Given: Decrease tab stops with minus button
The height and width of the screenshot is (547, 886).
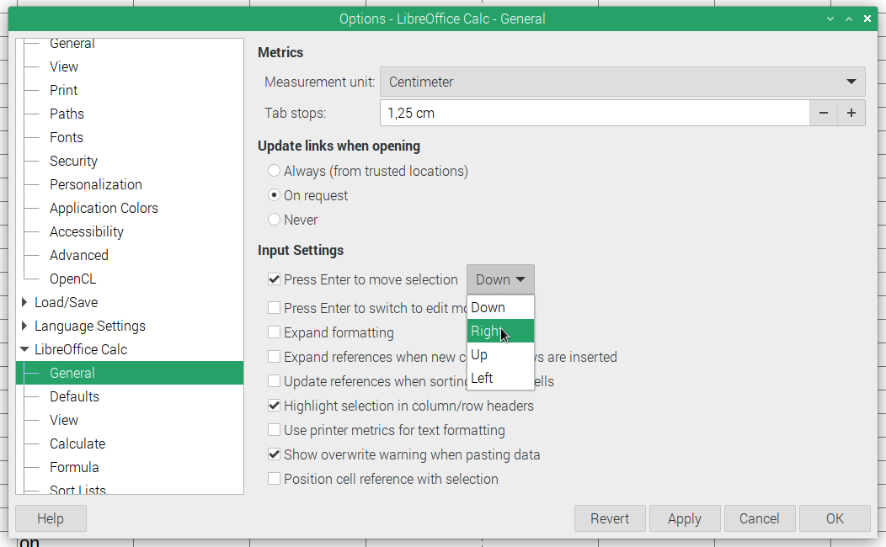Looking at the screenshot, I should tap(824, 113).
